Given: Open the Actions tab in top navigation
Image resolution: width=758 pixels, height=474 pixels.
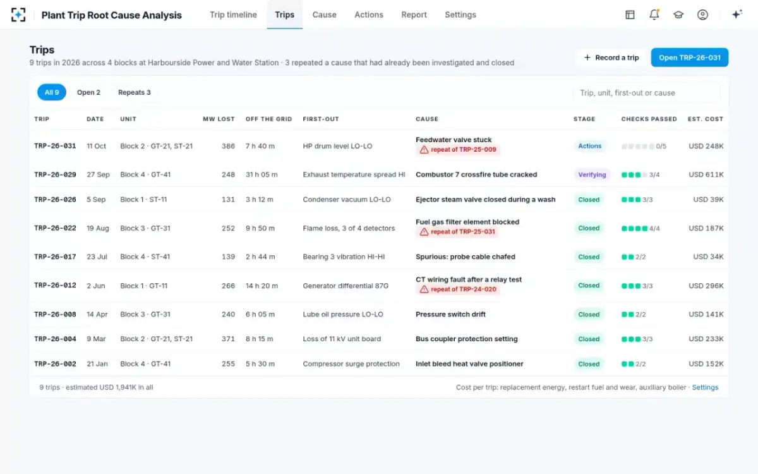Looking at the screenshot, I should pos(369,15).
